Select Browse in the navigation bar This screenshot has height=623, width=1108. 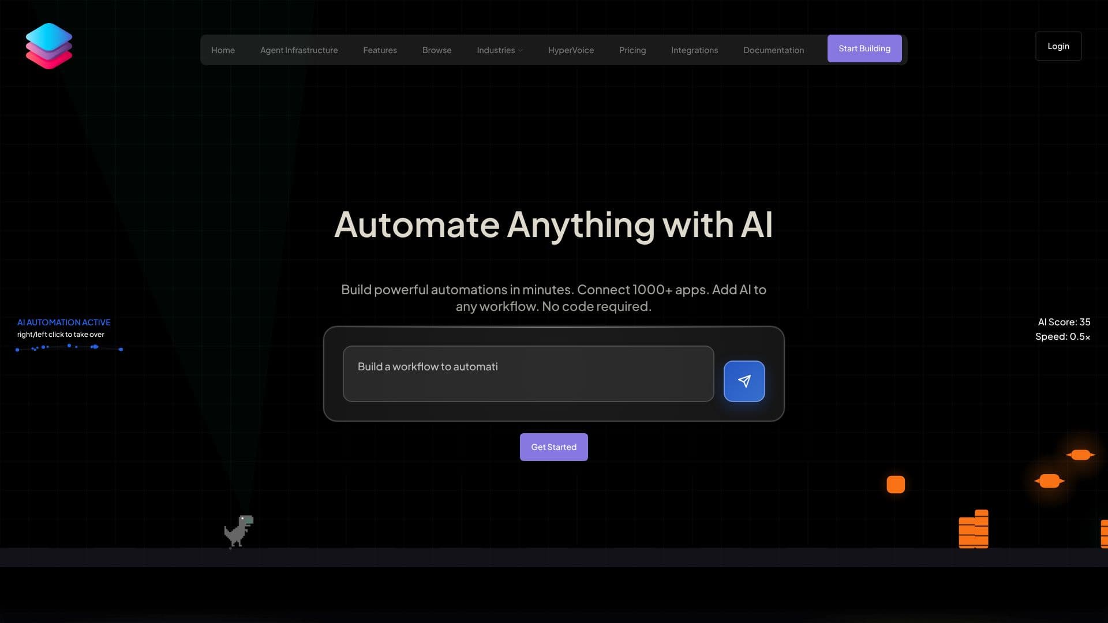[x=437, y=50]
